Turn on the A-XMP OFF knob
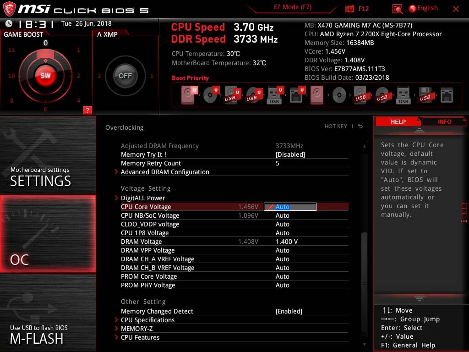The width and height of the screenshot is (469, 352). (125, 76)
